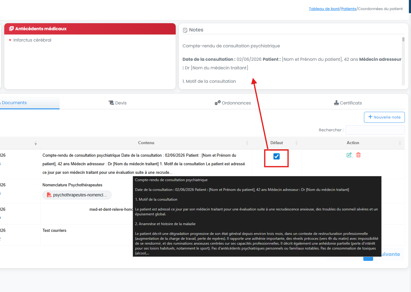Click the plus icon in Nouvelle note
Screen dimensions: 411x292
(x=370, y=117)
